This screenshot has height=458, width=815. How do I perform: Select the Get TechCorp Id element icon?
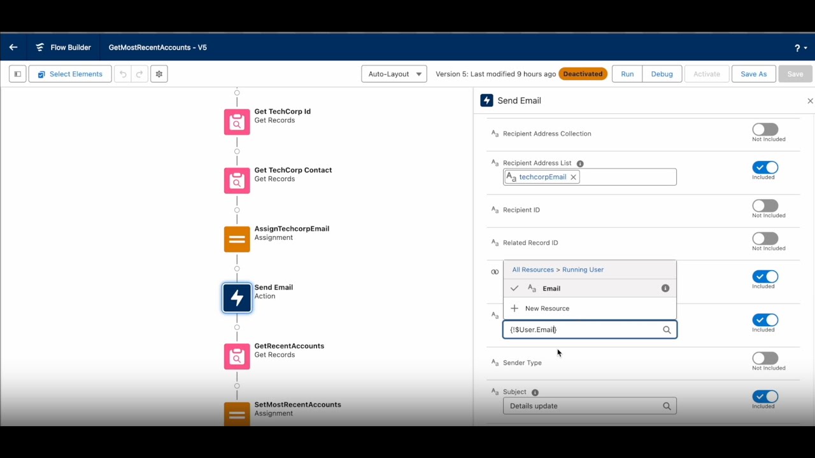(237, 121)
